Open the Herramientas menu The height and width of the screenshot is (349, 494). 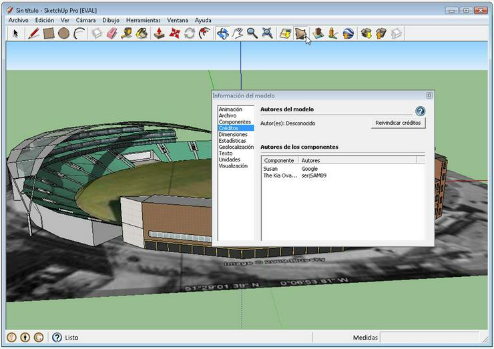144,20
